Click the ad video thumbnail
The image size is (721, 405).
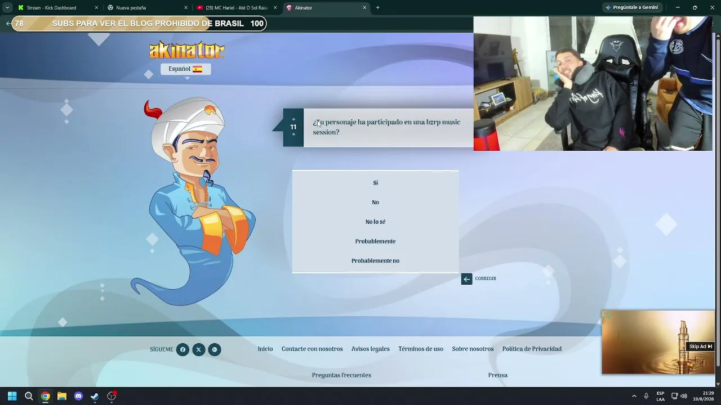pyautogui.click(x=658, y=342)
